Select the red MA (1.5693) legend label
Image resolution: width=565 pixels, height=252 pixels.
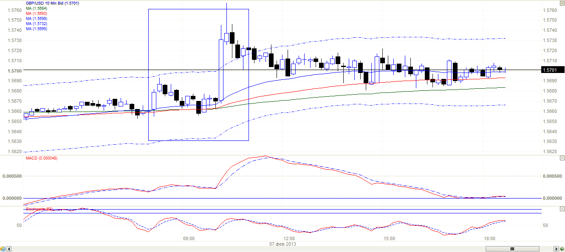[x=37, y=14]
